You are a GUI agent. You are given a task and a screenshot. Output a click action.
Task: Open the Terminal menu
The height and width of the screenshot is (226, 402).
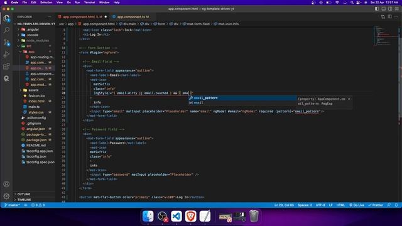89,3
